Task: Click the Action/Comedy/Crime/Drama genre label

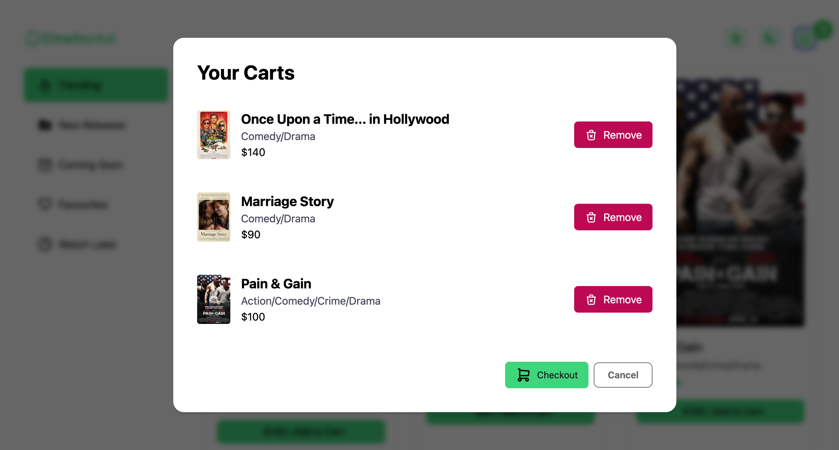Action: pos(311,301)
